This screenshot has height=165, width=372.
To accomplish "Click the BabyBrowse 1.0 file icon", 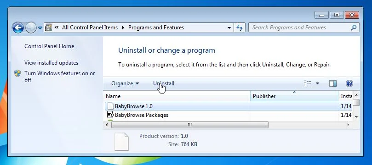I will tap(110, 106).
